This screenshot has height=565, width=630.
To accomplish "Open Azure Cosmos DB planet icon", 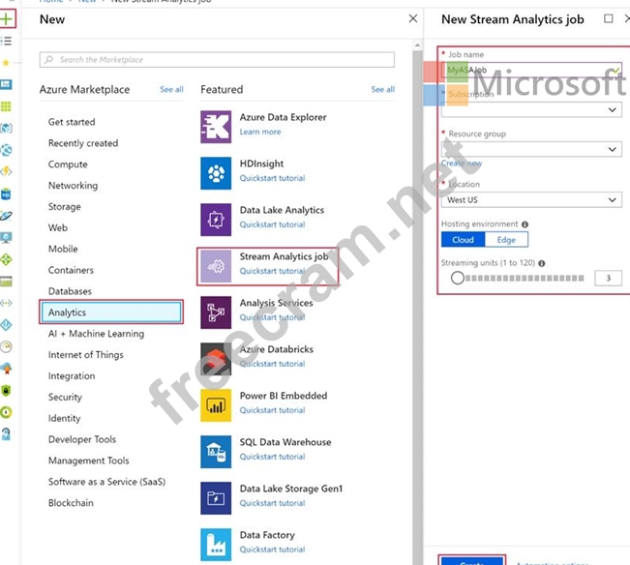I will [6, 216].
